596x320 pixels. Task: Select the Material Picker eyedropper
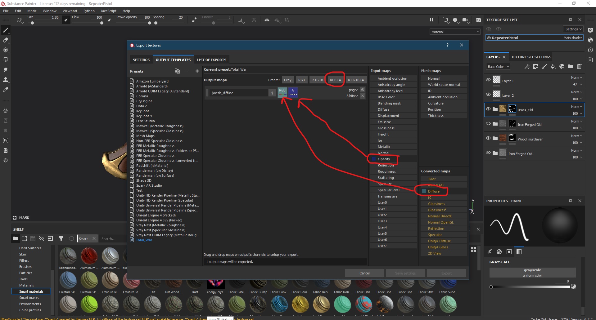coord(5,90)
